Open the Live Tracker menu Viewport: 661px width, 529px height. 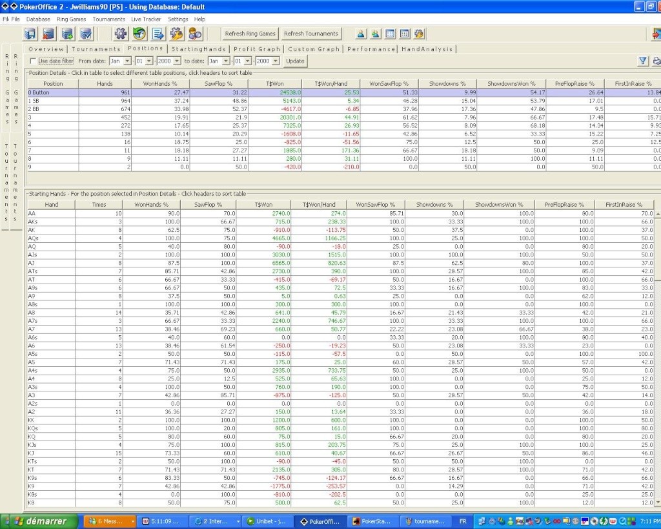(146, 19)
